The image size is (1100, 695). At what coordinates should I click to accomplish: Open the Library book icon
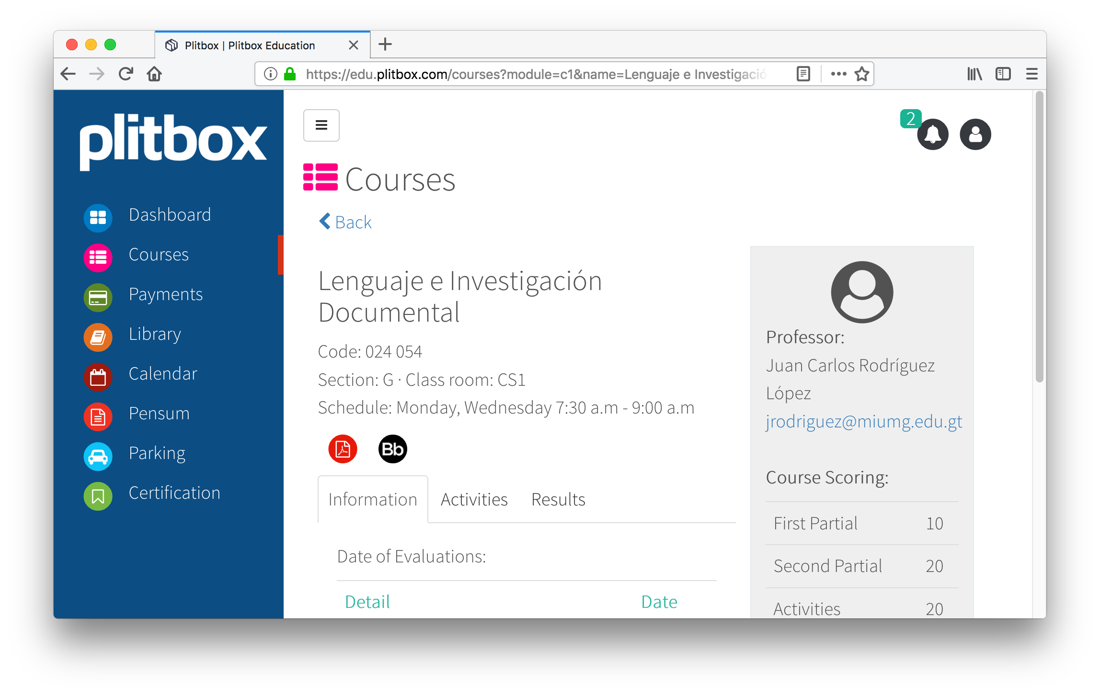click(x=98, y=337)
